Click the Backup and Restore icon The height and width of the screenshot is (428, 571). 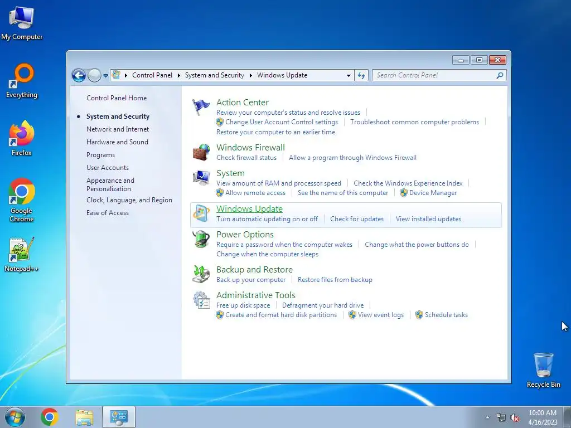[x=201, y=274]
